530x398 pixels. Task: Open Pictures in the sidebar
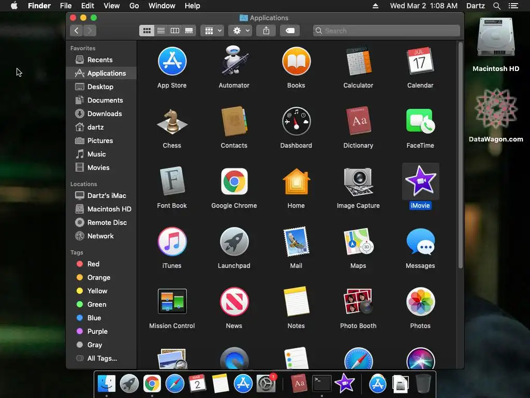(101, 141)
